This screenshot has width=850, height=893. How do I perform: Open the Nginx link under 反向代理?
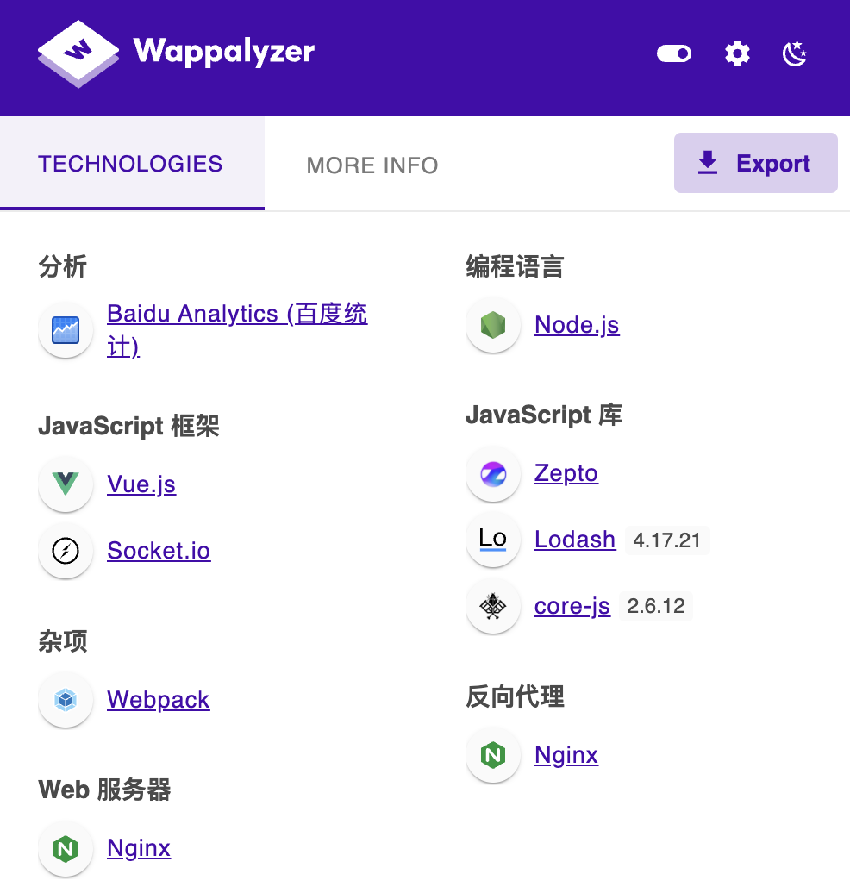tap(566, 755)
